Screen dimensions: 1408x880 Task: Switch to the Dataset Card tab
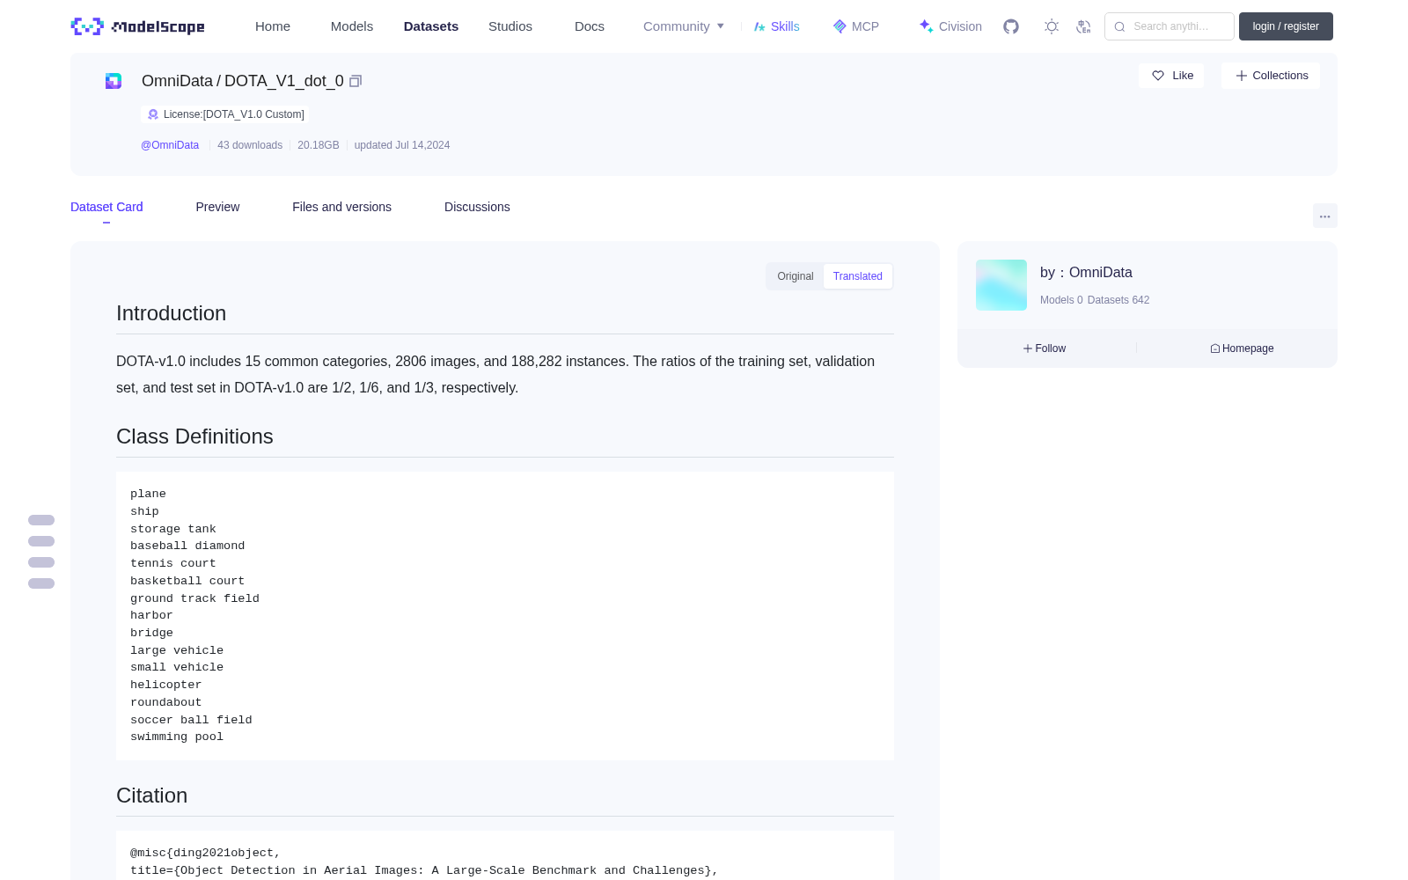pos(106,207)
